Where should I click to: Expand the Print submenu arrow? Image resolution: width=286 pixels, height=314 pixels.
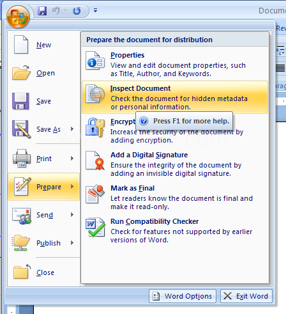click(x=72, y=159)
